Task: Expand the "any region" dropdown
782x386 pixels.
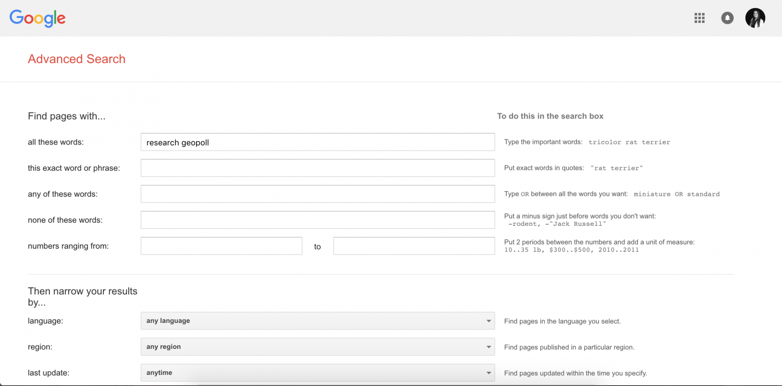Action: click(x=317, y=347)
